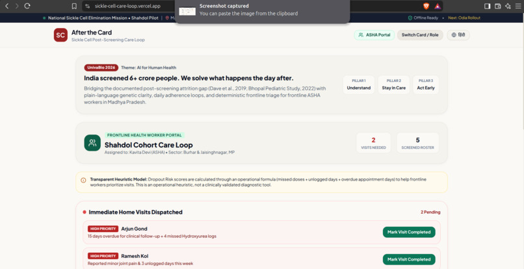Mark Arjun Gond visit completed
524x269 pixels.
[x=409, y=232]
